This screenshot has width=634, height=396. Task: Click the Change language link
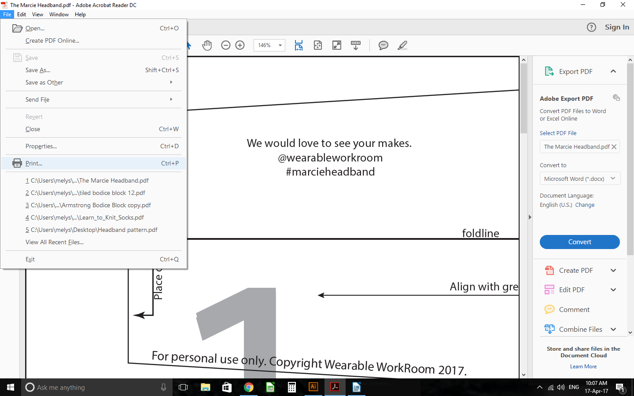tap(585, 205)
